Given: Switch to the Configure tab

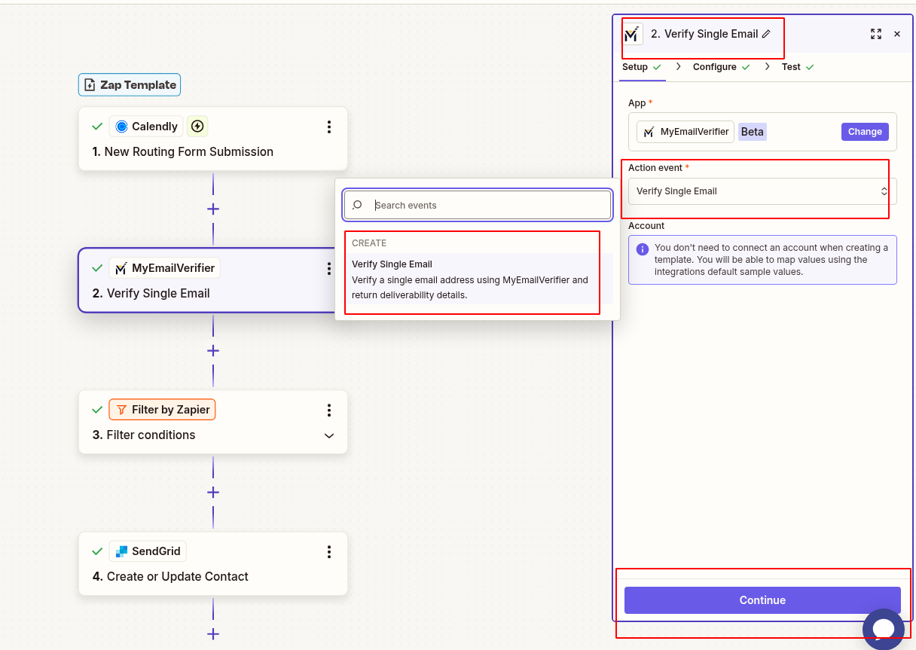Looking at the screenshot, I should [x=714, y=66].
